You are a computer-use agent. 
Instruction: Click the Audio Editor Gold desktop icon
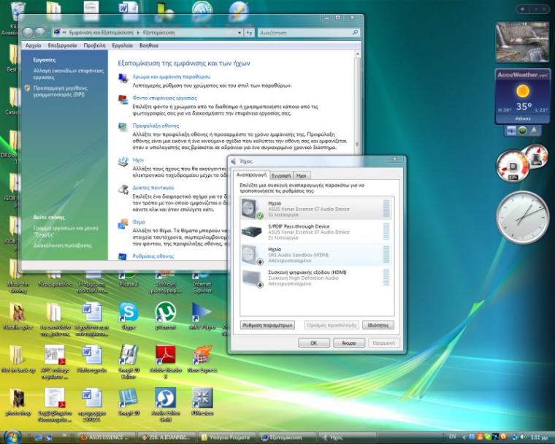pyautogui.click(x=165, y=398)
